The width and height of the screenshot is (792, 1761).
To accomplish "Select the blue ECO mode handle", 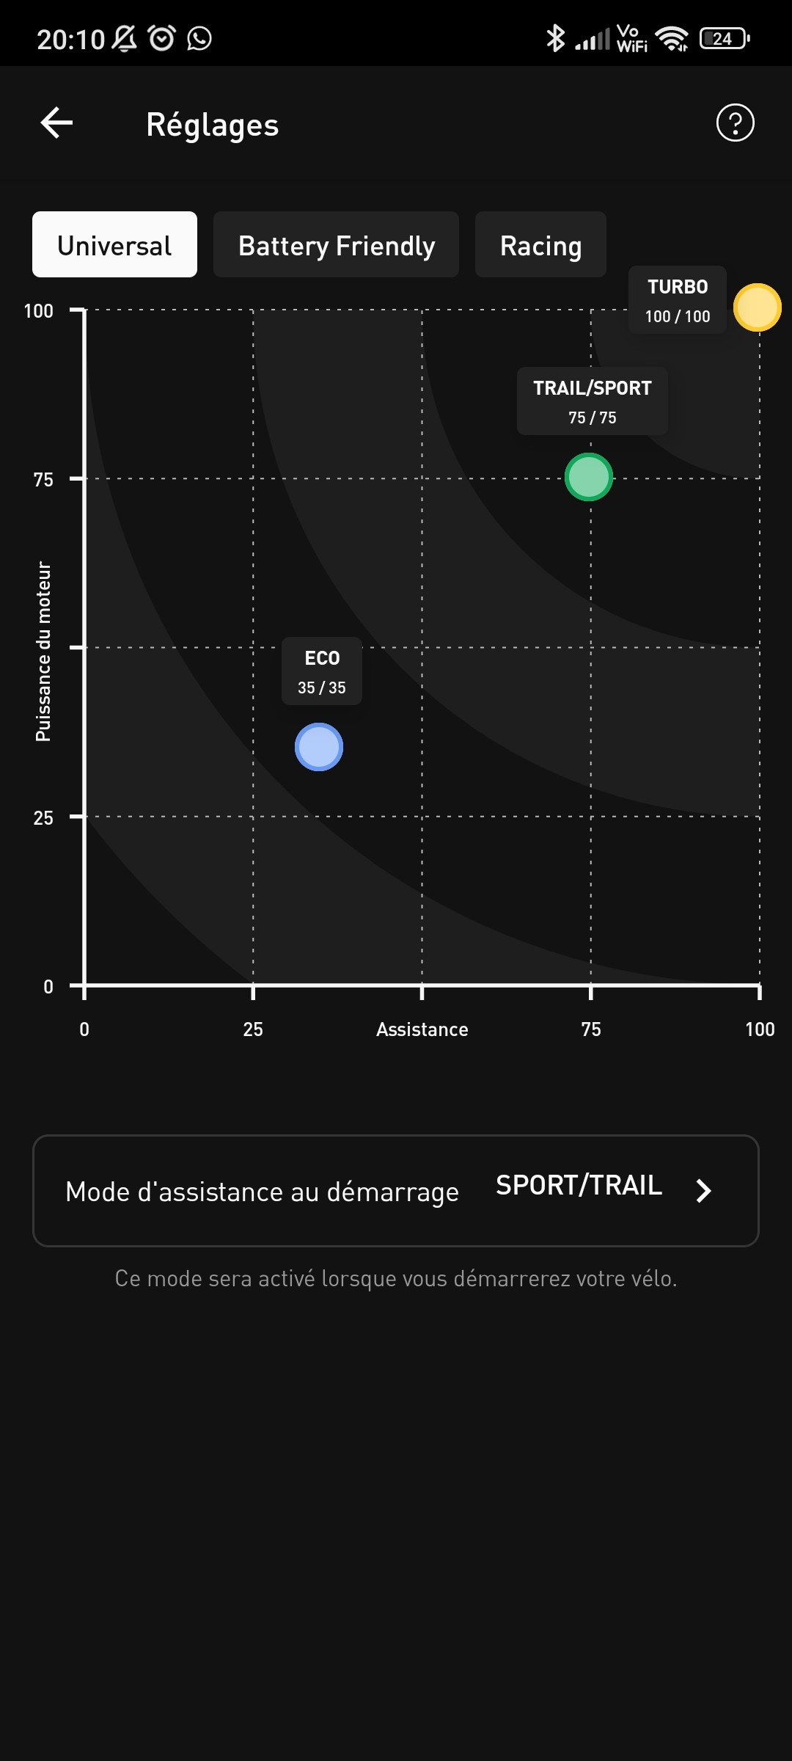I will click(319, 747).
